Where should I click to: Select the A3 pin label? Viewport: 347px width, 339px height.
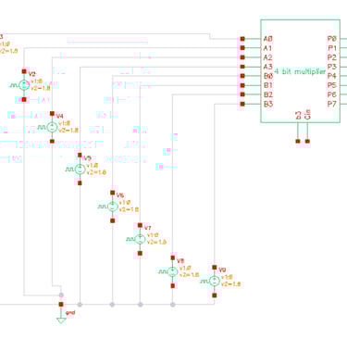coord(267,67)
